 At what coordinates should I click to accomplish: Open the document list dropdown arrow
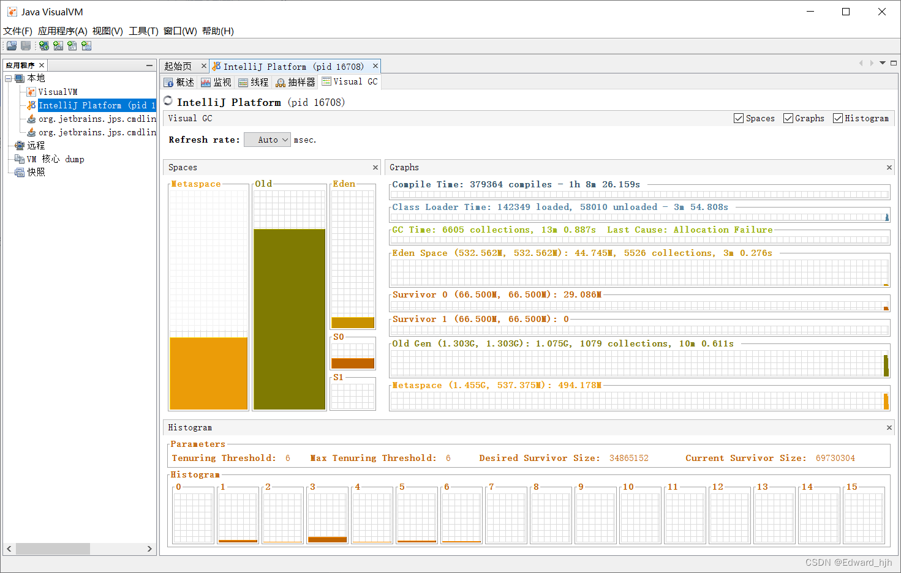point(883,63)
